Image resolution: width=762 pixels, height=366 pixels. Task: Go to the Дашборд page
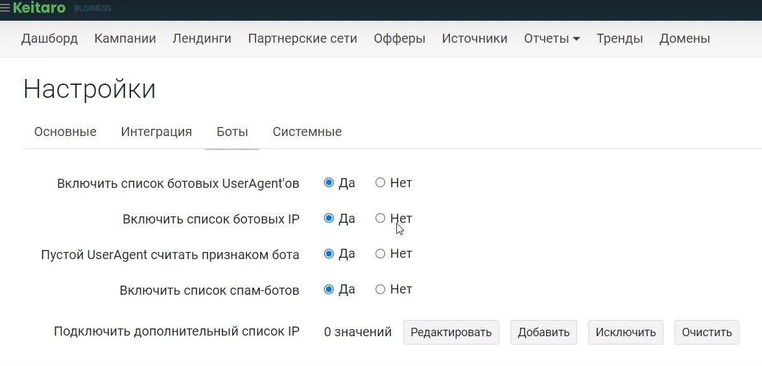pyautogui.click(x=49, y=38)
